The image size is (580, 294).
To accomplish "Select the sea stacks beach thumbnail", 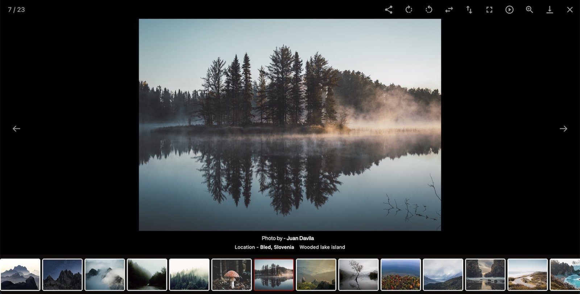I will click(x=485, y=274).
